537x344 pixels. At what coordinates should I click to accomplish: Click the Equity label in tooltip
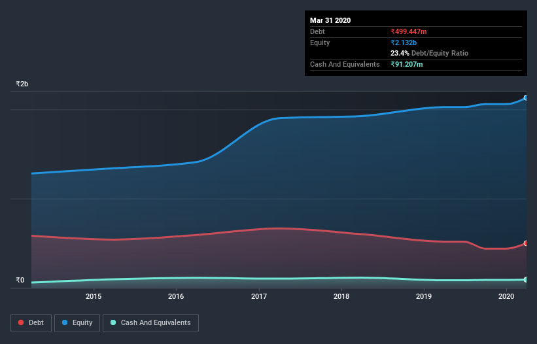coord(320,43)
